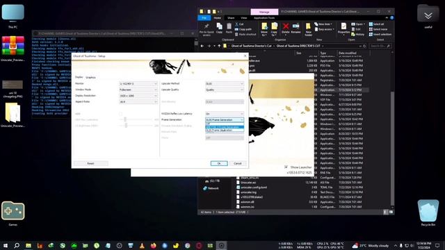Open the Upscale Quality dropdown
Screen dimensions: 445x250
pos(225,90)
